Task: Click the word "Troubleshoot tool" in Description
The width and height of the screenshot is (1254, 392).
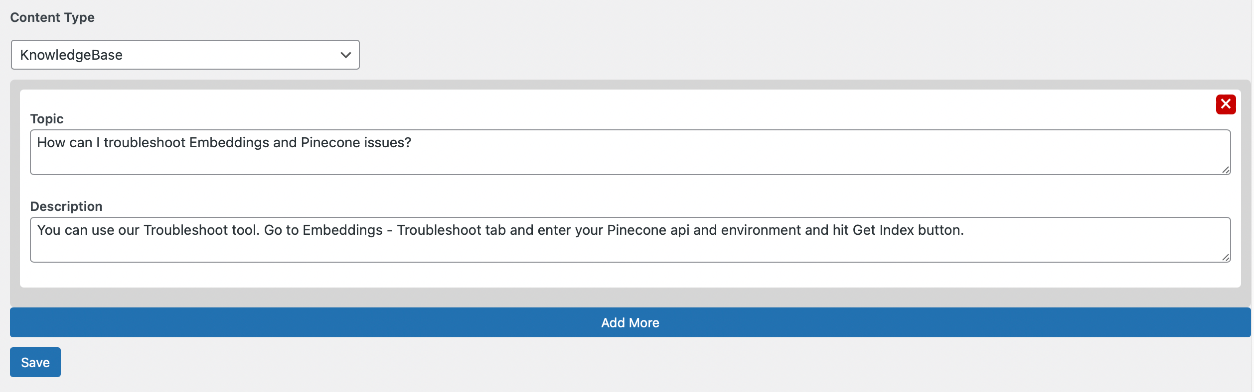Action: click(201, 230)
